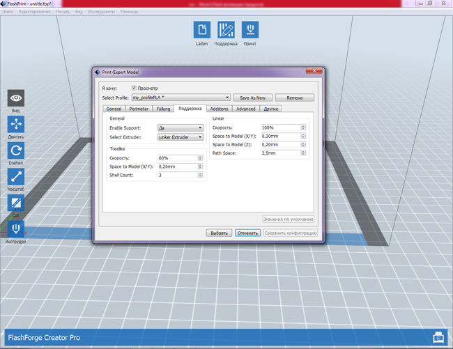Click the Save As New button
The width and height of the screenshot is (453, 349).
click(x=252, y=98)
